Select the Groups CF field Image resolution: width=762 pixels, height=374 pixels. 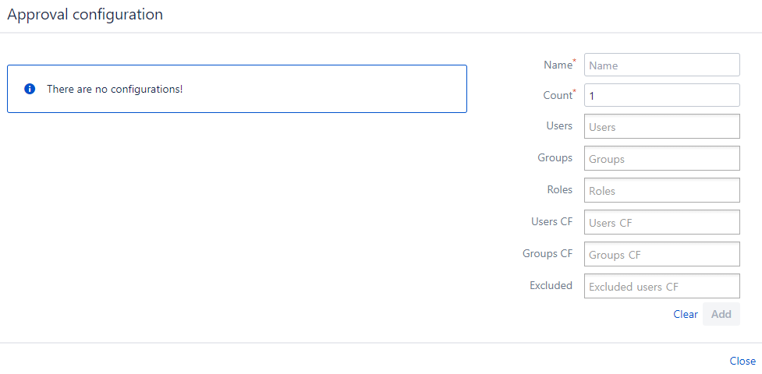click(662, 255)
